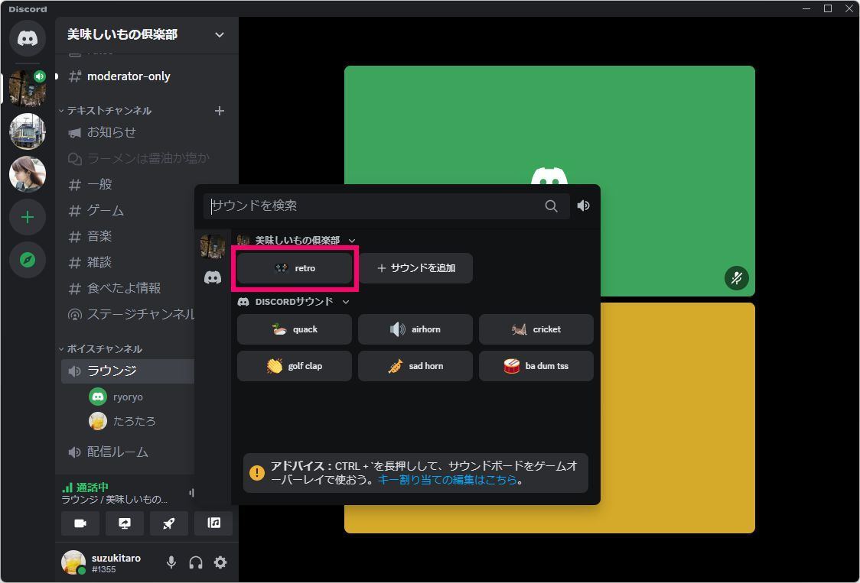Play the quack sound
This screenshot has width=860, height=583.
point(295,329)
